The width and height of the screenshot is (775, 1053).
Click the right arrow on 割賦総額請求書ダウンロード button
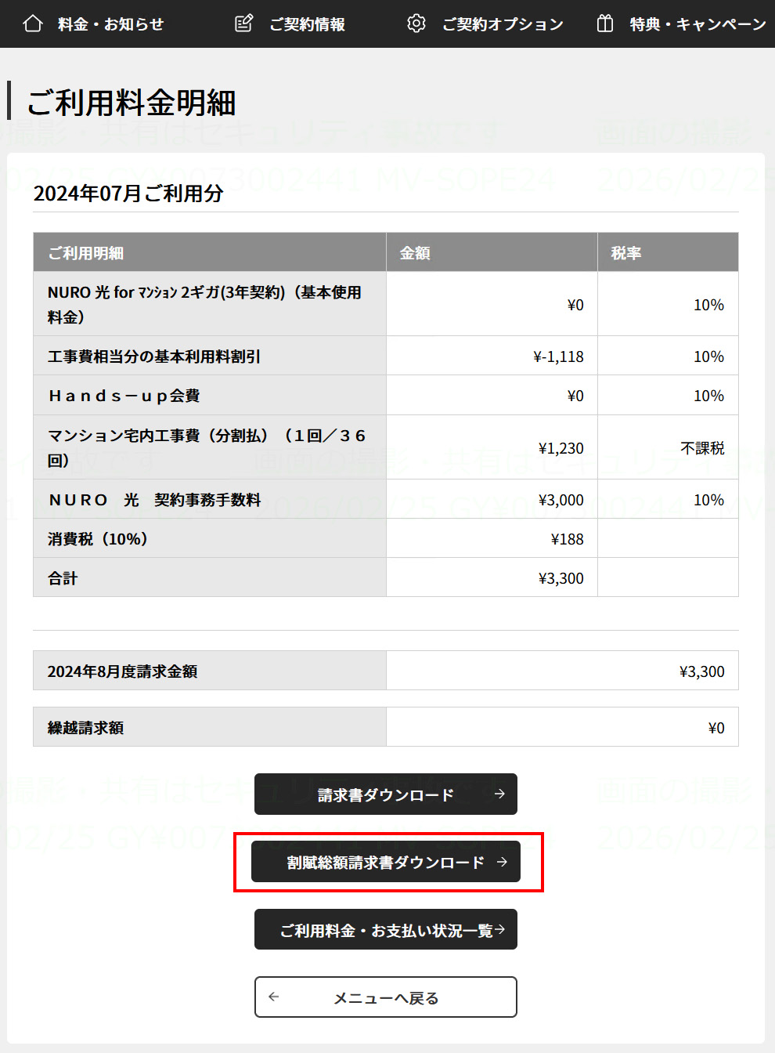tap(503, 862)
